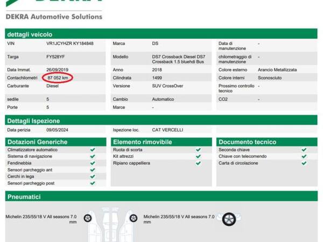The image size is (323, 242).
Task: Click the alloy wheel icon under Pneumatici
Action: (229, 219)
